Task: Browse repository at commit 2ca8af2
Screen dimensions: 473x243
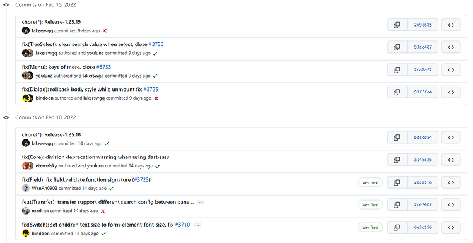Action: coord(451,69)
